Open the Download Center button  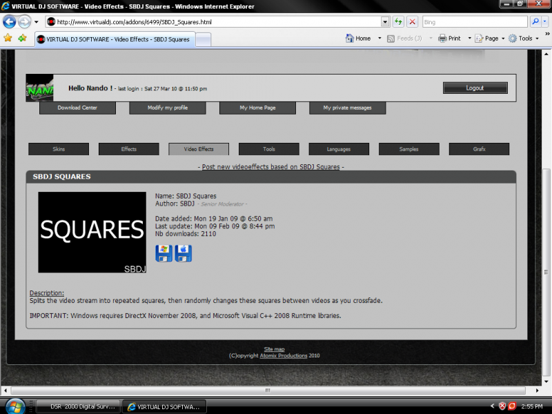pyautogui.click(x=77, y=108)
